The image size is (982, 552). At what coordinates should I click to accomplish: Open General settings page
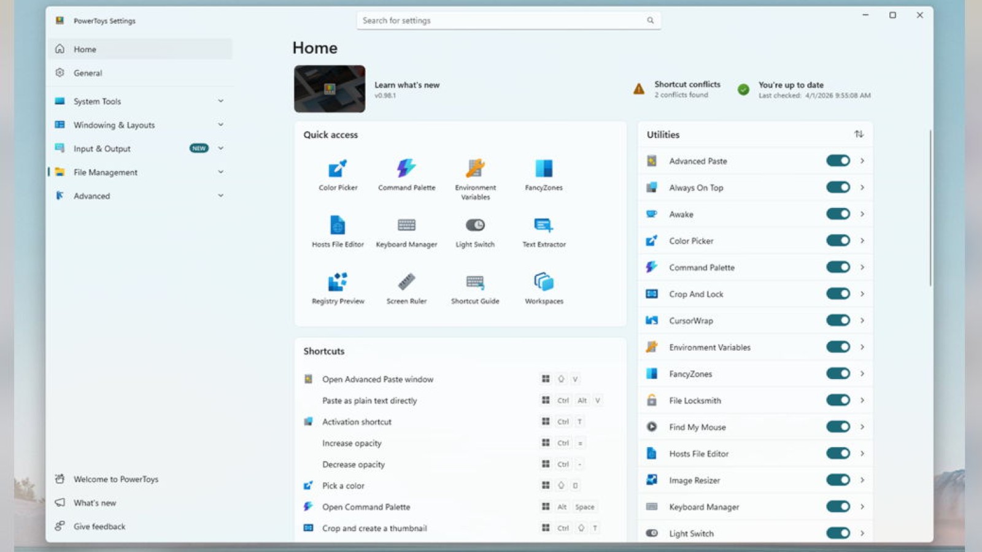pos(140,73)
